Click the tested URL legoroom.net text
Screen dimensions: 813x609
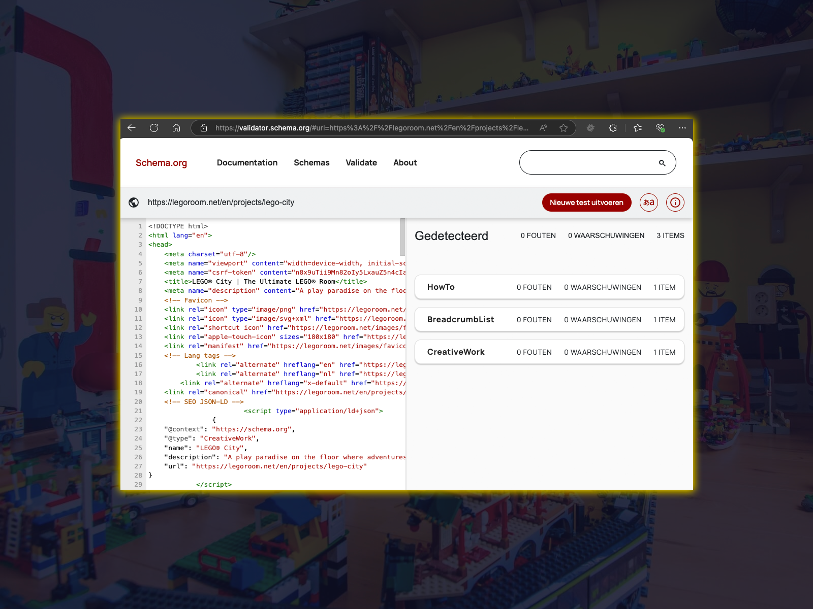(221, 202)
